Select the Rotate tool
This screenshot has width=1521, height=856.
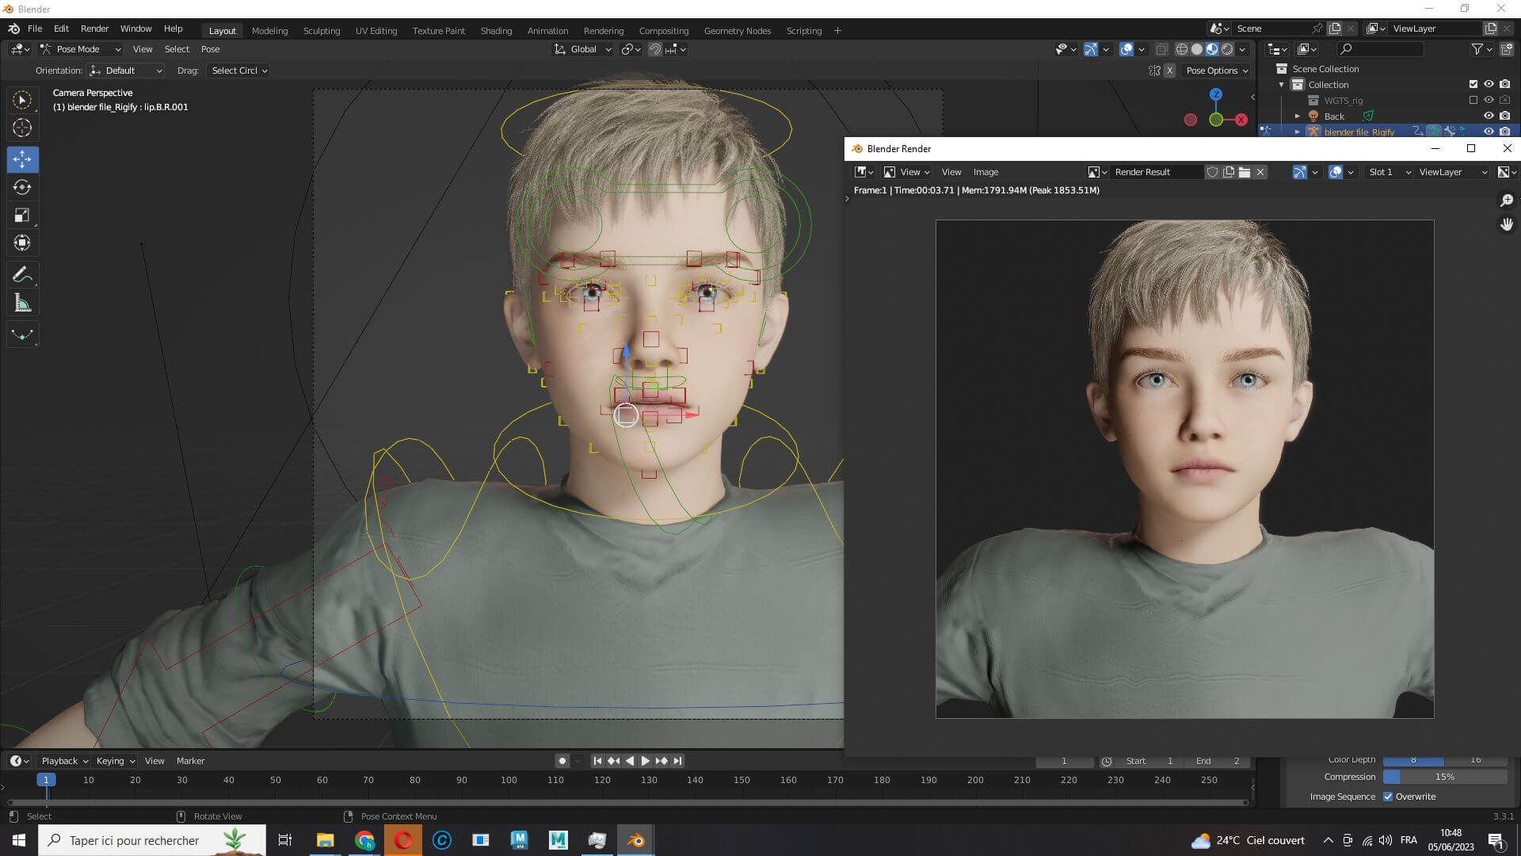pyautogui.click(x=22, y=187)
